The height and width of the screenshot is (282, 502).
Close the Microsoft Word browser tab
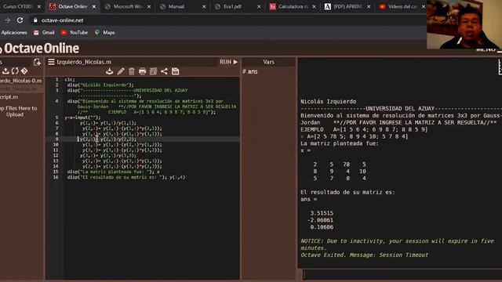coord(149,7)
